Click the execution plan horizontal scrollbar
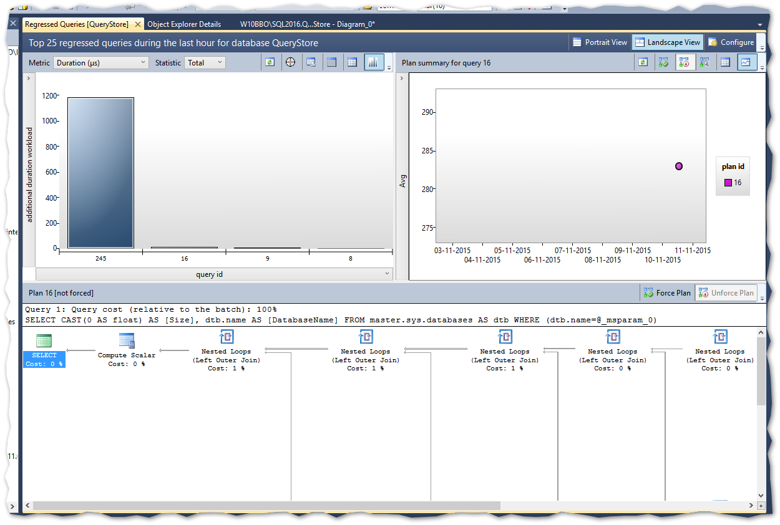Viewport: 780px width, 525px height. (266, 506)
